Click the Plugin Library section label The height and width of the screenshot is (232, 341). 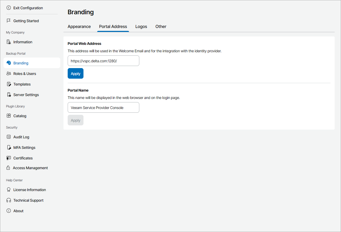click(16, 106)
